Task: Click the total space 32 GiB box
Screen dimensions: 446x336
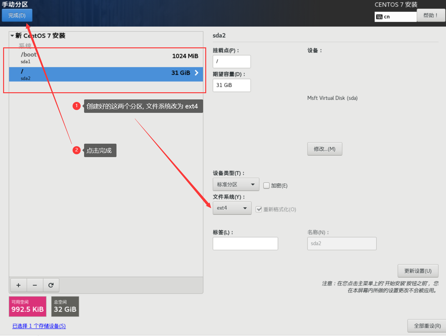Action: click(65, 306)
